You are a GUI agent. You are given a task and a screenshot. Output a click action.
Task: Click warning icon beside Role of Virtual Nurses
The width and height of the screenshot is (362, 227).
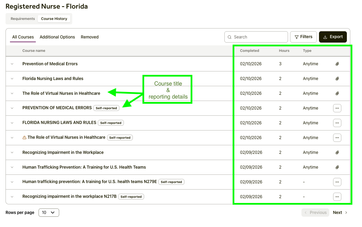coord(24,137)
